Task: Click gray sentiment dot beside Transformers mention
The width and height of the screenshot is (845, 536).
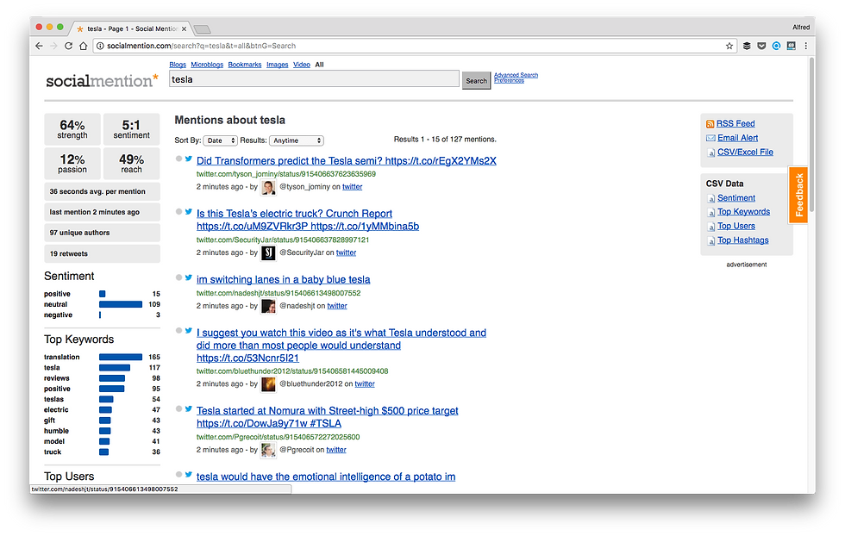Action: click(x=179, y=159)
